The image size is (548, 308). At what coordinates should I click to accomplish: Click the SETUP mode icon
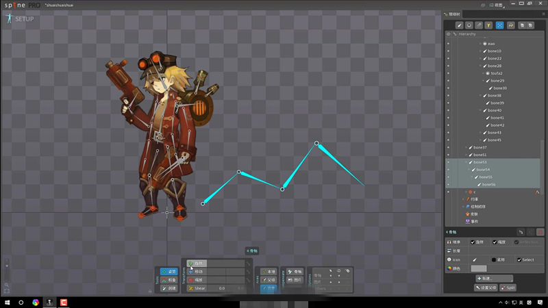[x=10, y=18]
